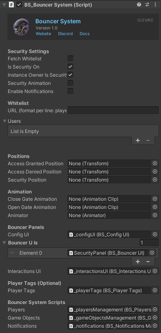
Task: Collapse the Users list foldout
Action: click(x=4, y=121)
